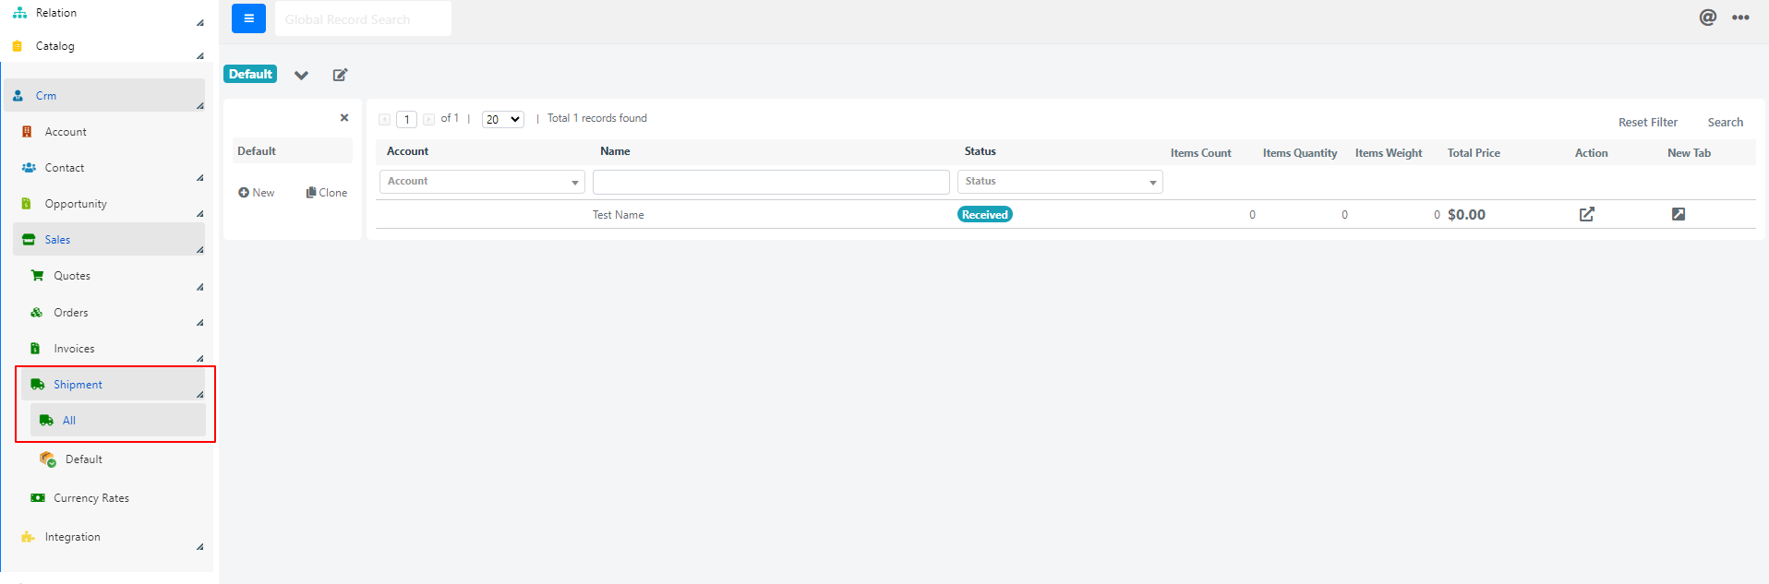Click the Search button
Screen dimensions: 1769x584
tap(1725, 123)
